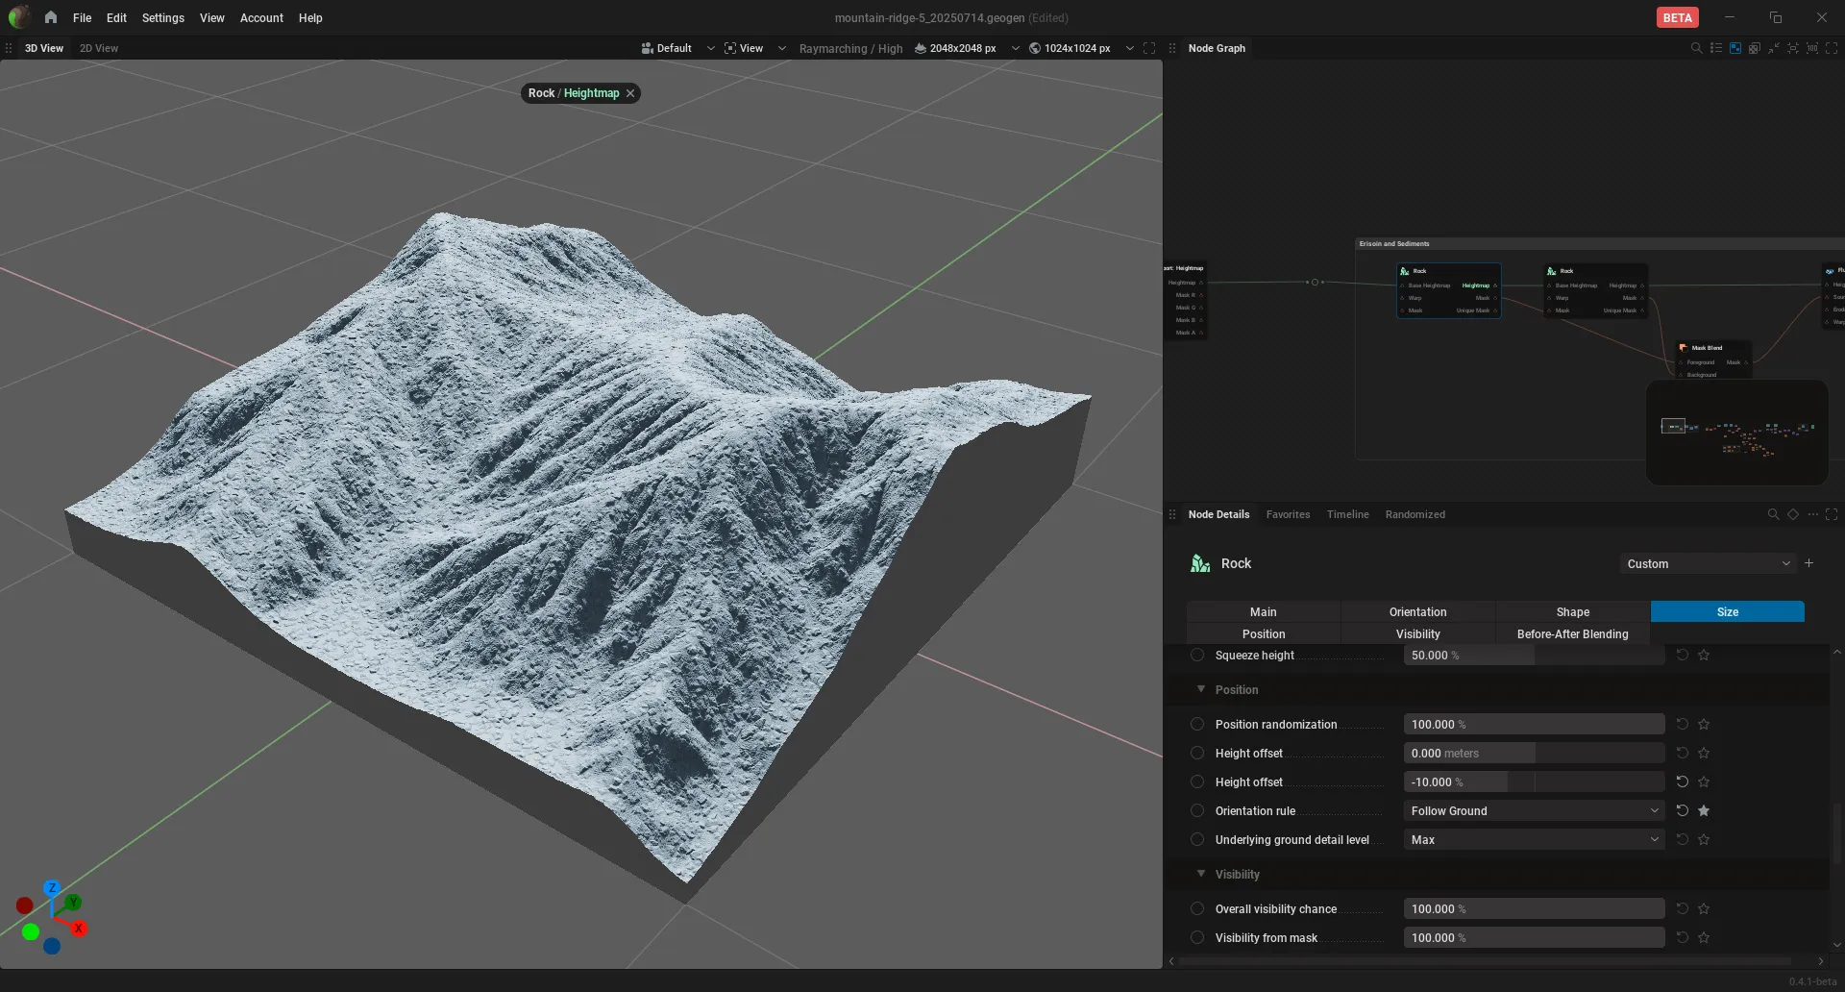Open the Settings menu
1845x992 pixels.
pos(162,17)
